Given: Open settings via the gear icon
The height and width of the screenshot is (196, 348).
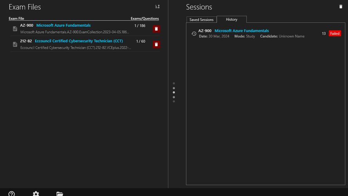Looking at the screenshot, I should point(36,194).
